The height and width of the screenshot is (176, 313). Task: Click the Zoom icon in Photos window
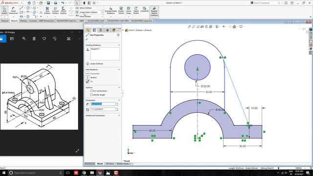[x=24, y=39]
